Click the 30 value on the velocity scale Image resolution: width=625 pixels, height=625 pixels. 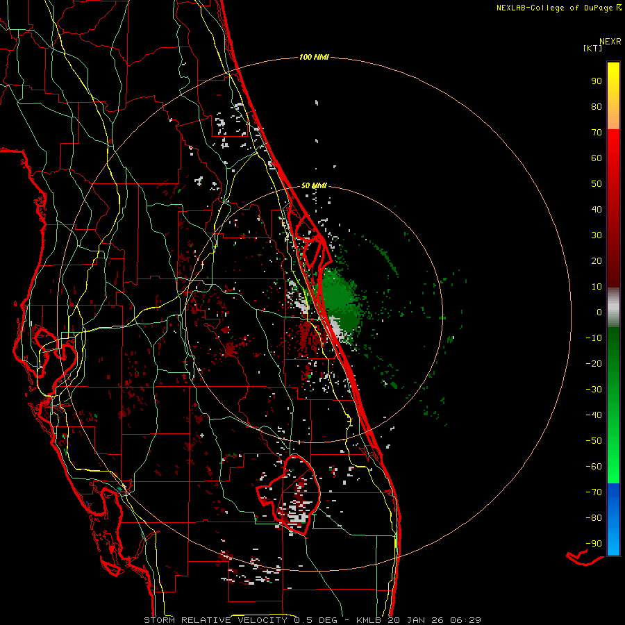pos(597,235)
